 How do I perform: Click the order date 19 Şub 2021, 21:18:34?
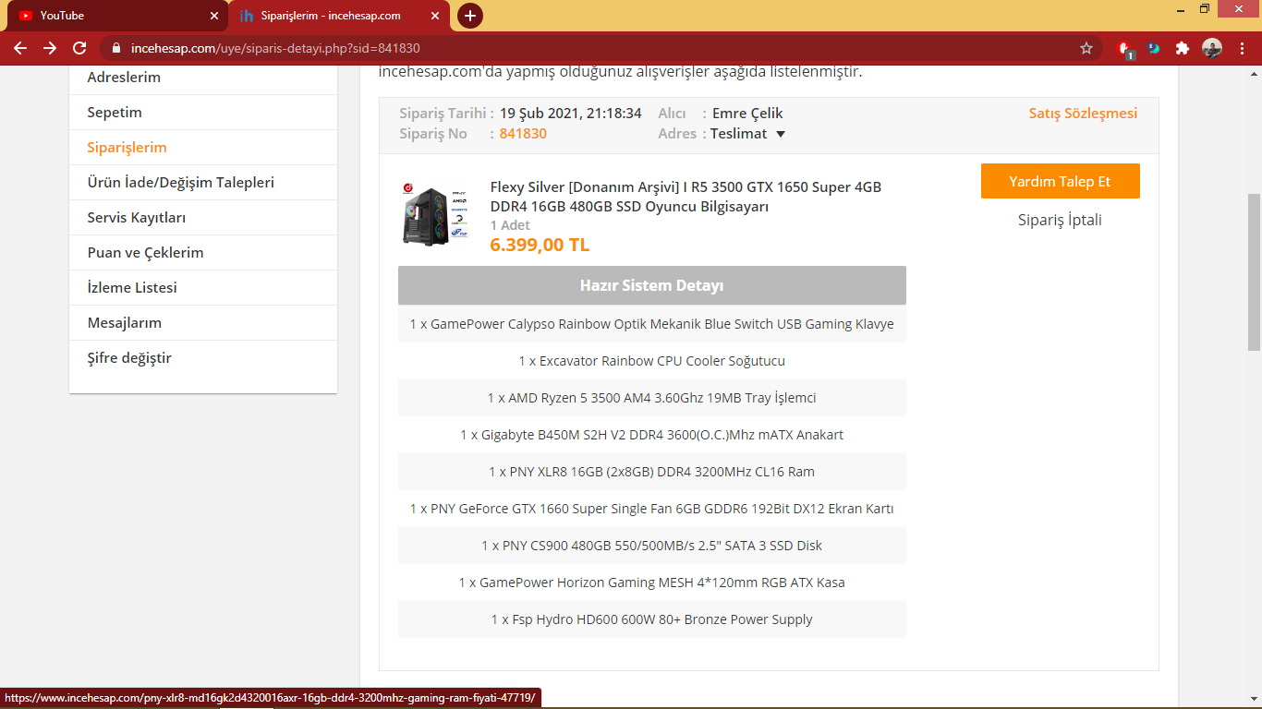[571, 114]
